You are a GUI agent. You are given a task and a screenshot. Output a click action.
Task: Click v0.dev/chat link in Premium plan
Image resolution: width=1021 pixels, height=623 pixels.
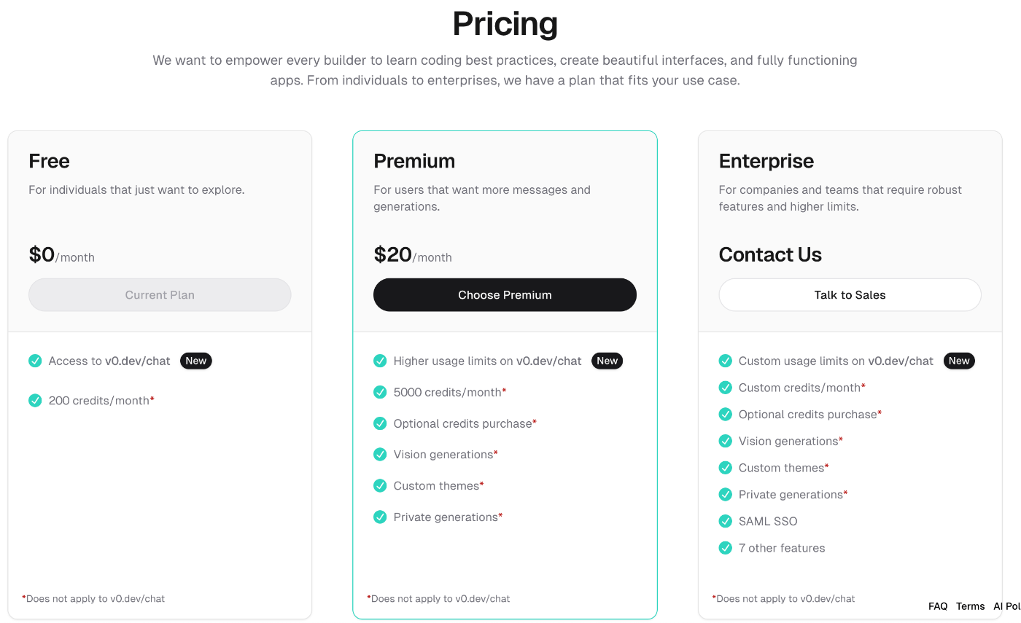(x=549, y=361)
